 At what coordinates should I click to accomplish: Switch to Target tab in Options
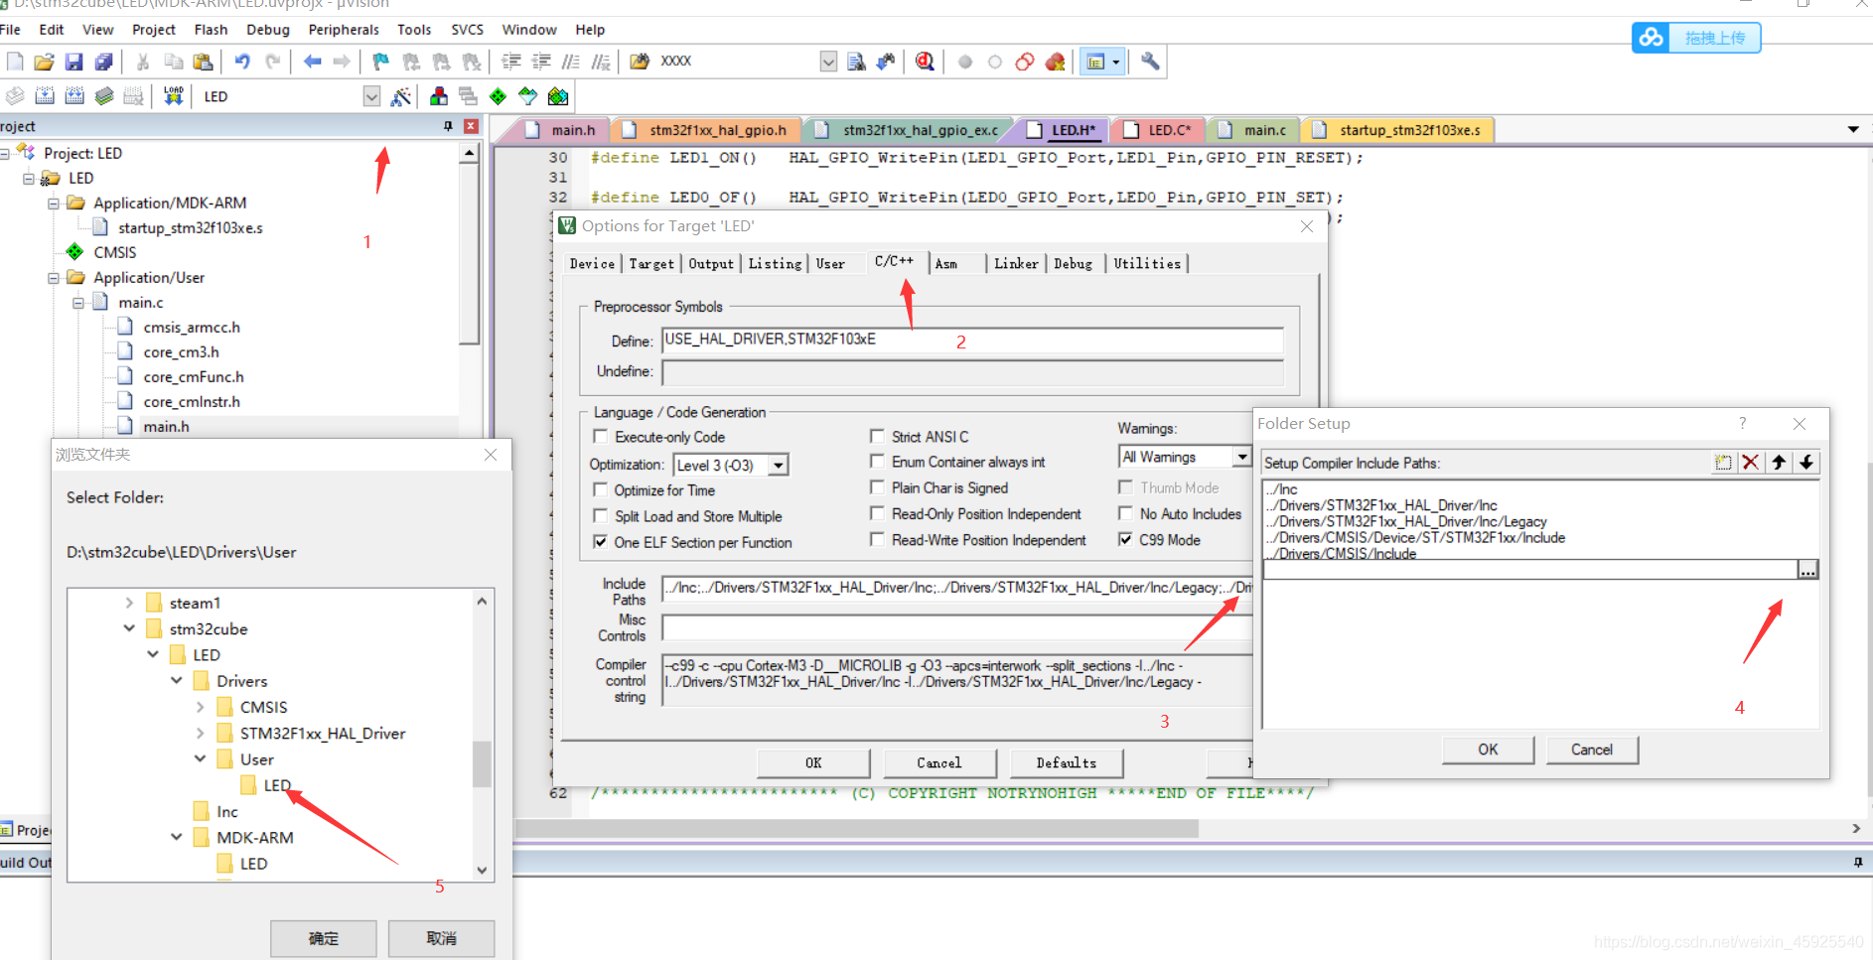pyautogui.click(x=651, y=263)
